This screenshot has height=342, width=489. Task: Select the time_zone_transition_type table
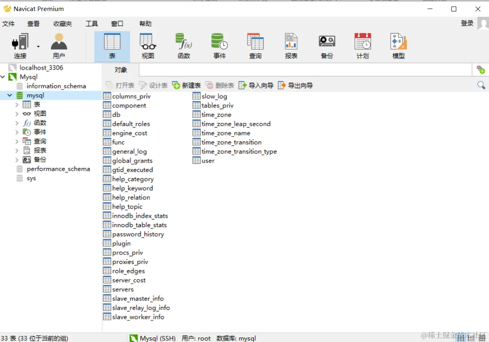[239, 151]
